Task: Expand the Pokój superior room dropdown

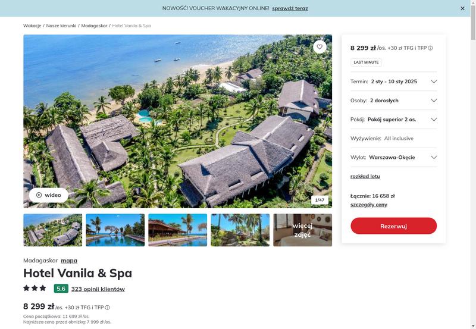Action: pos(394,119)
